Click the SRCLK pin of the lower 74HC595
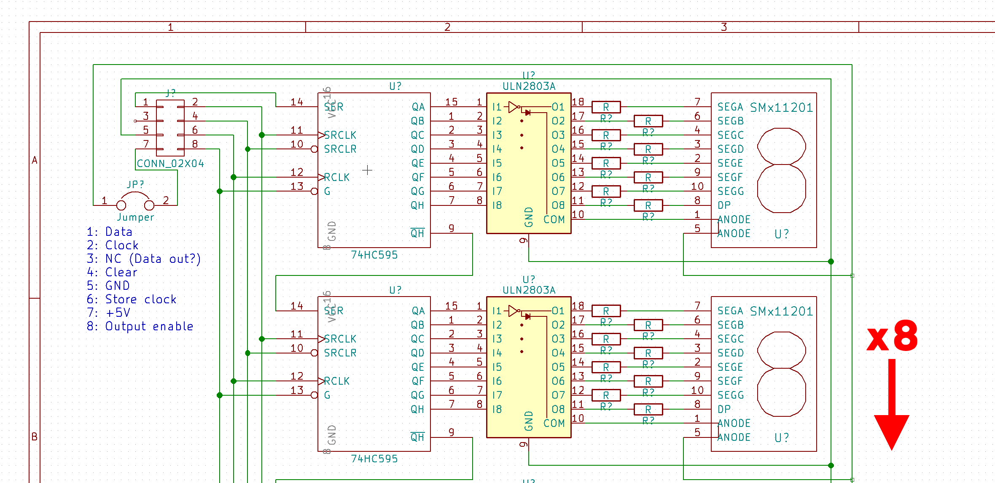This screenshot has height=483, width=995. [340, 339]
